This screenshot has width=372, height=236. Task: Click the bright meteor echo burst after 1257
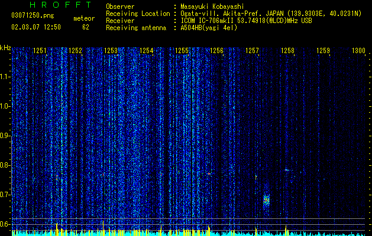(266, 201)
